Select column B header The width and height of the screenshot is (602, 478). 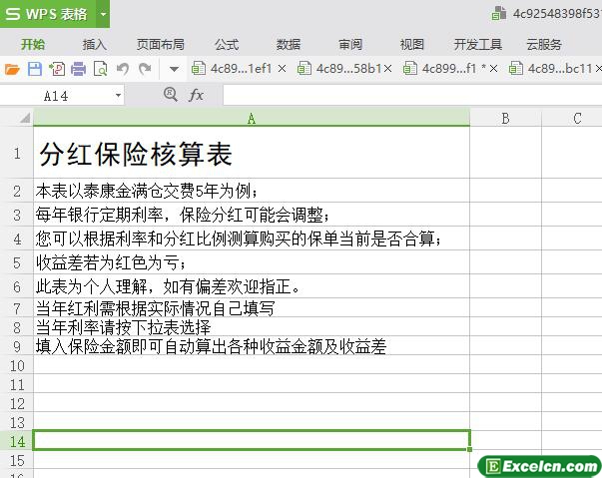[505, 118]
